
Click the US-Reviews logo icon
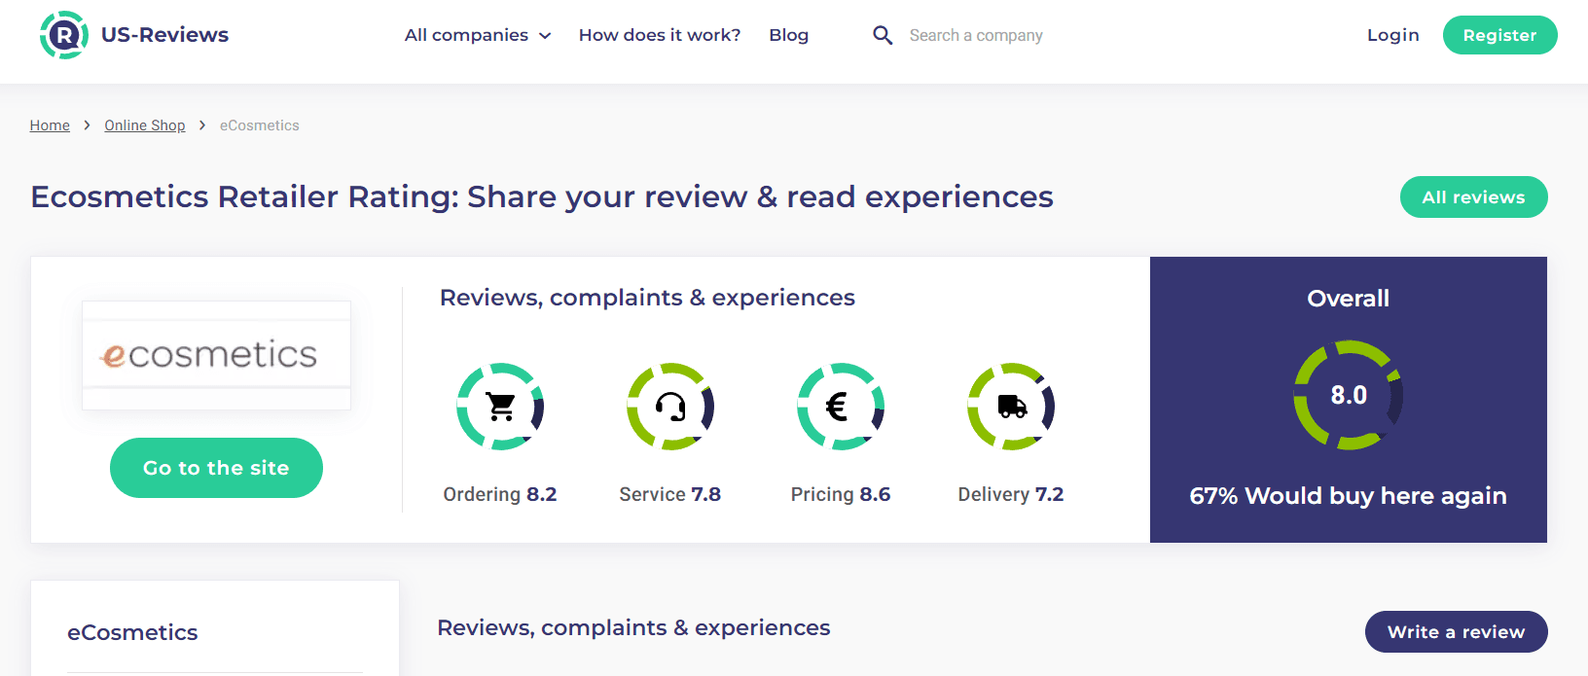pos(63,35)
